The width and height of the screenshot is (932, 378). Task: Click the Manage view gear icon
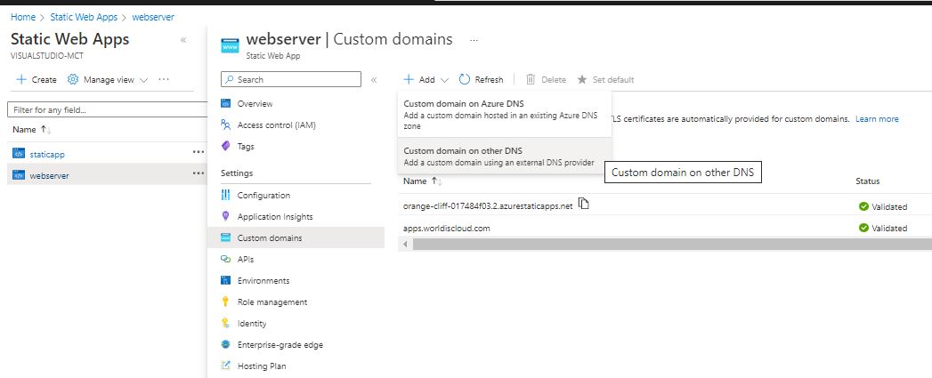click(x=72, y=79)
